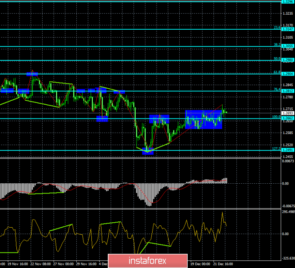Viewport: 295px width, 268px height.
Task: Click the 4 Dec date label
Action: (103, 264)
